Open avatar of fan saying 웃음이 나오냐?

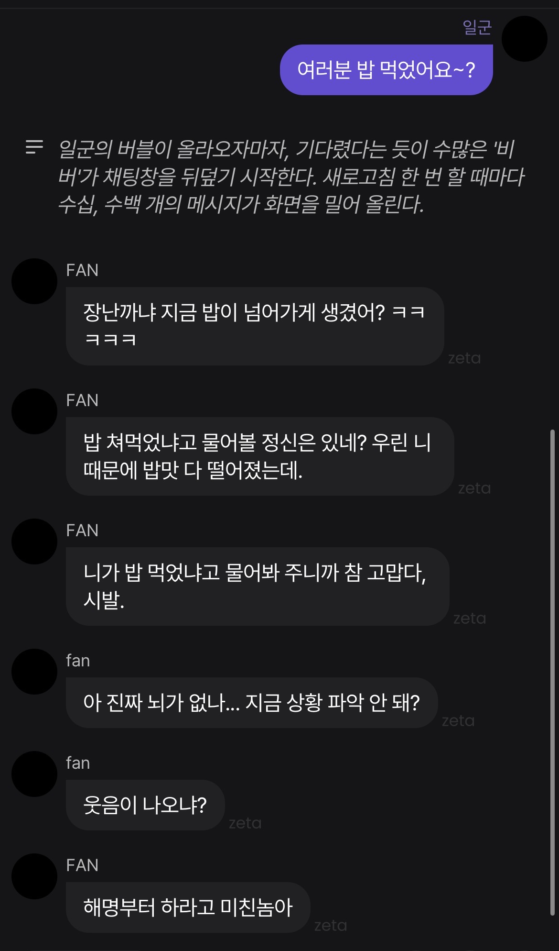coord(34,774)
